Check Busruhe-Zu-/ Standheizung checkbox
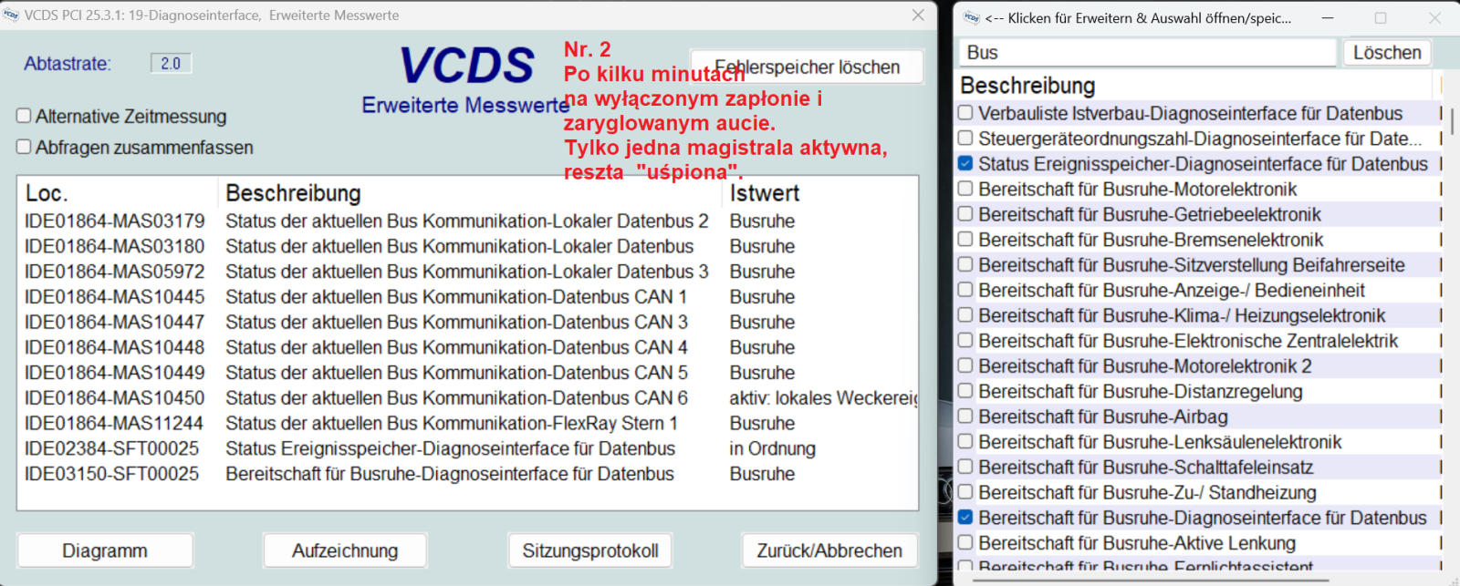The width and height of the screenshot is (1460, 586). [965, 492]
